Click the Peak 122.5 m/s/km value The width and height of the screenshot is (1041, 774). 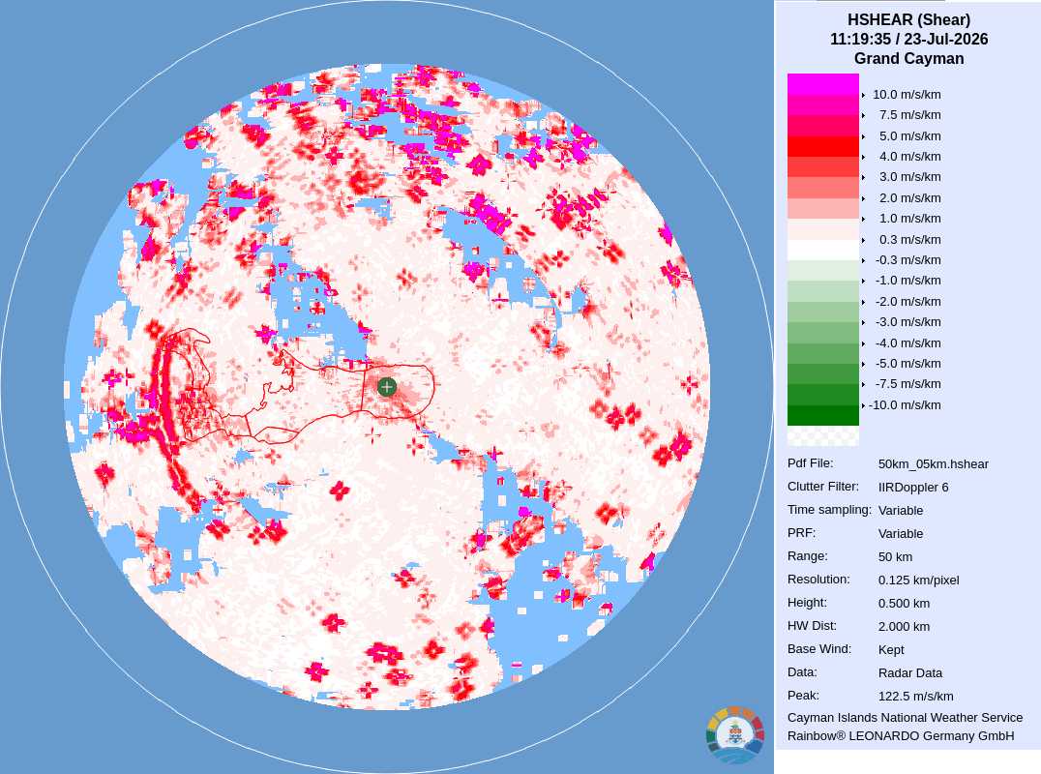(x=915, y=697)
